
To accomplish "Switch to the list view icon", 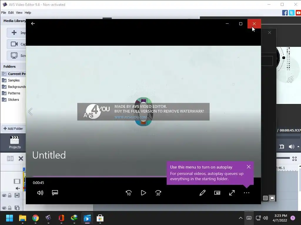I will click(265, 198).
